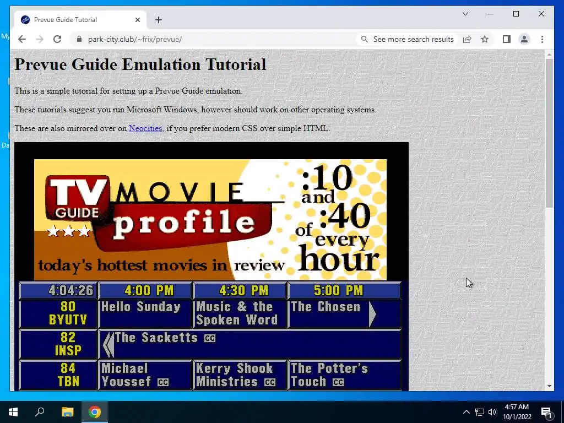Open the volume tray icon
The image size is (564, 423).
492,412
